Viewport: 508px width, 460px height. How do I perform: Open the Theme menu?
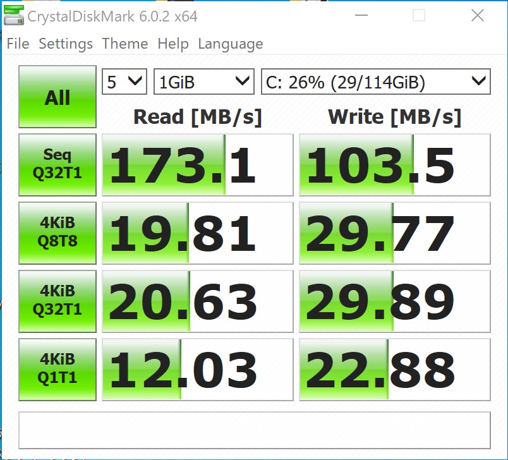125,44
